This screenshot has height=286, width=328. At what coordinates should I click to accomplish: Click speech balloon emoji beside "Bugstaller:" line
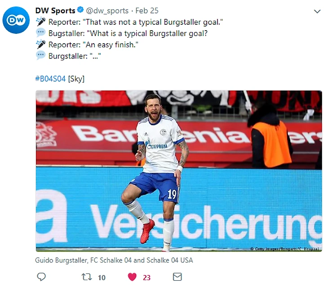pos(40,33)
